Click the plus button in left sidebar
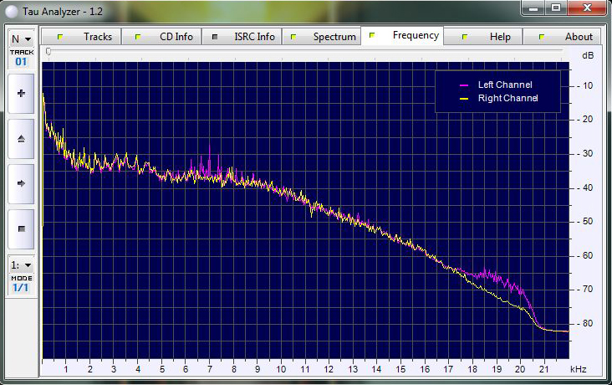612x385 pixels. click(21, 95)
